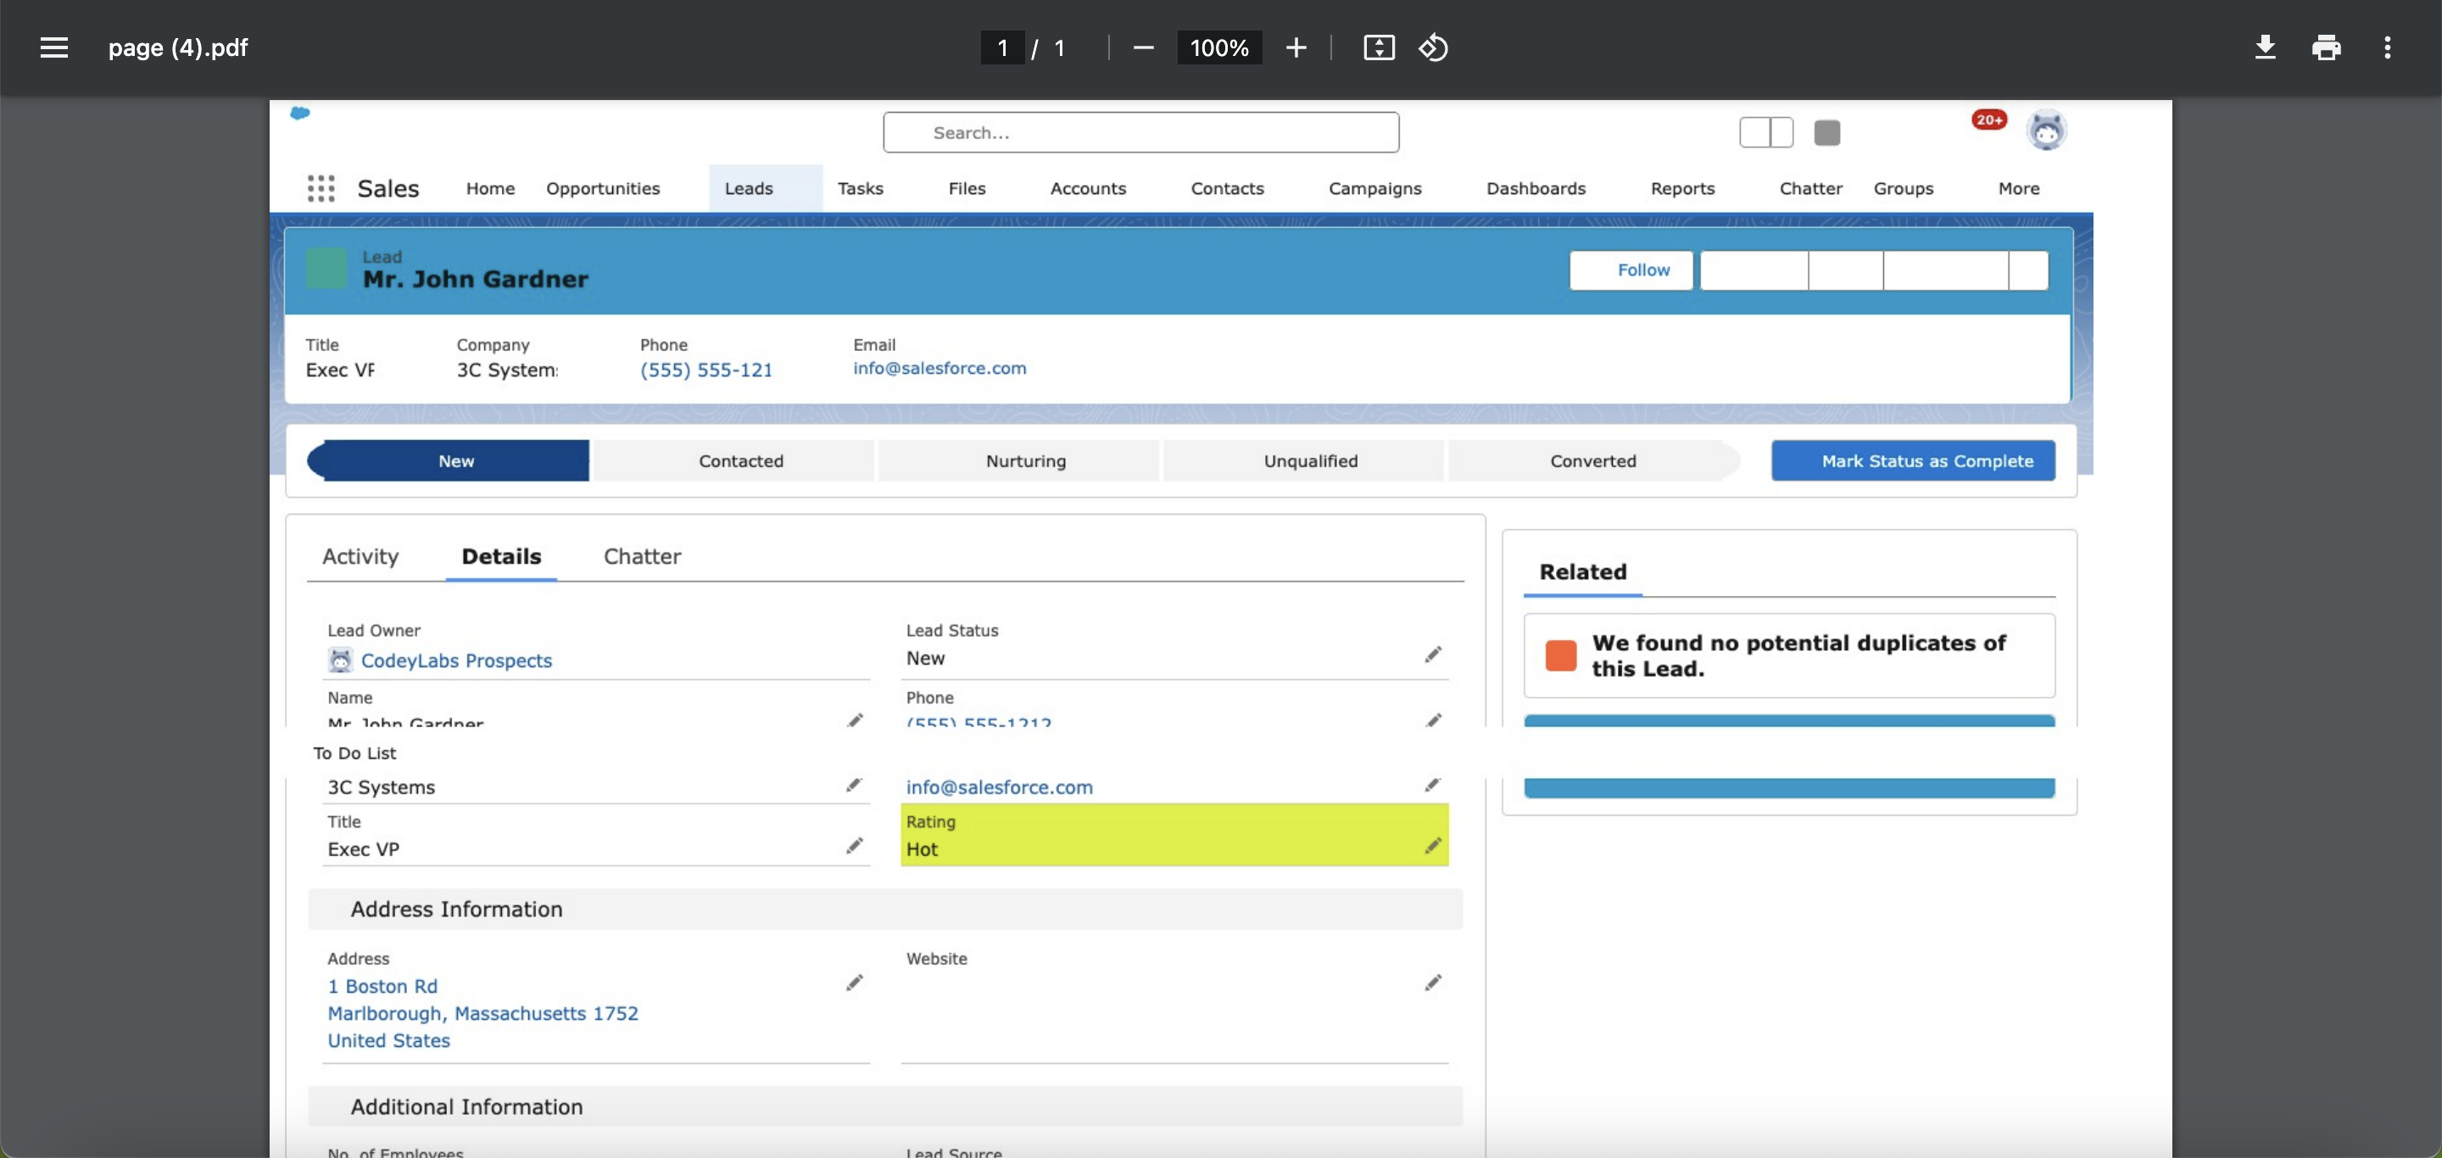This screenshot has width=2442, height=1158.
Task: Rotate the PDF counterclockwise
Action: pyautogui.click(x=1433, y=47)
